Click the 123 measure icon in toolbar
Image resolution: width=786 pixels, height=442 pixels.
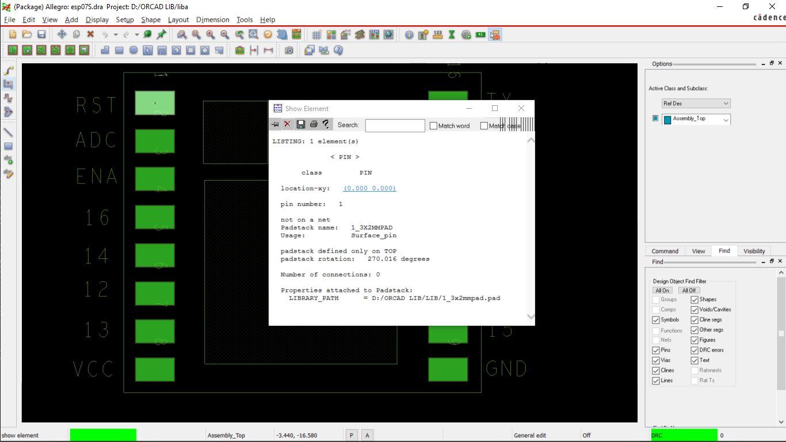437,35
